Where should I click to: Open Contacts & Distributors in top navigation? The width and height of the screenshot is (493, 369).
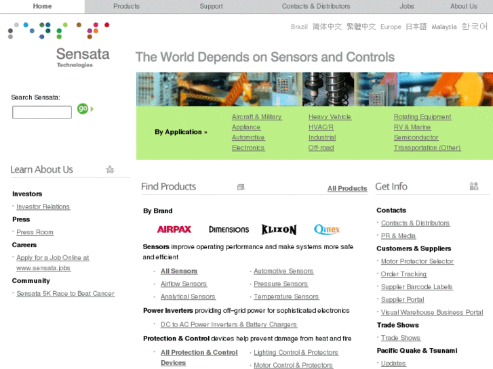[x=316, y=6]
